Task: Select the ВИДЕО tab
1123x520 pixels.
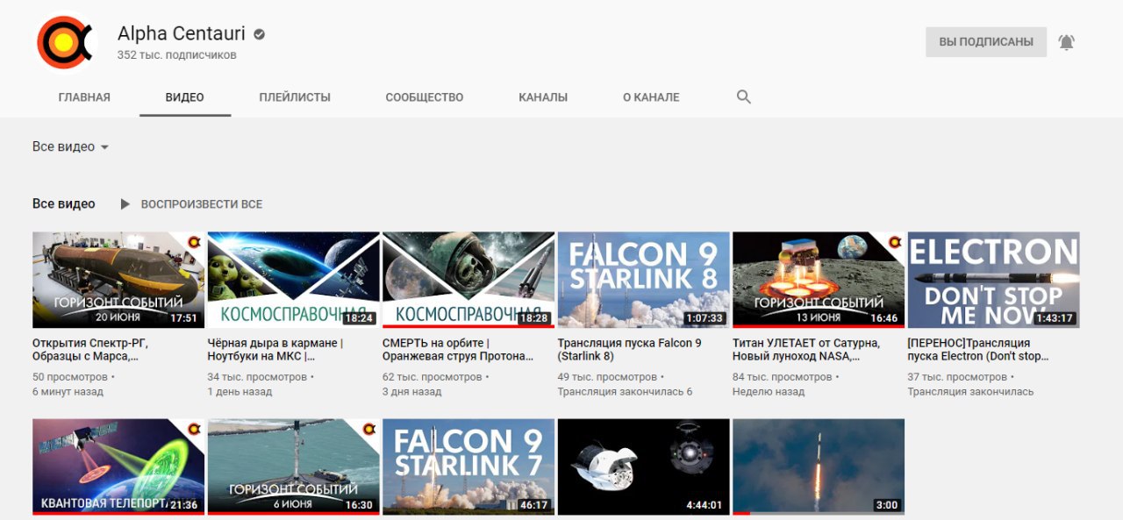Action: pos(185,97)
